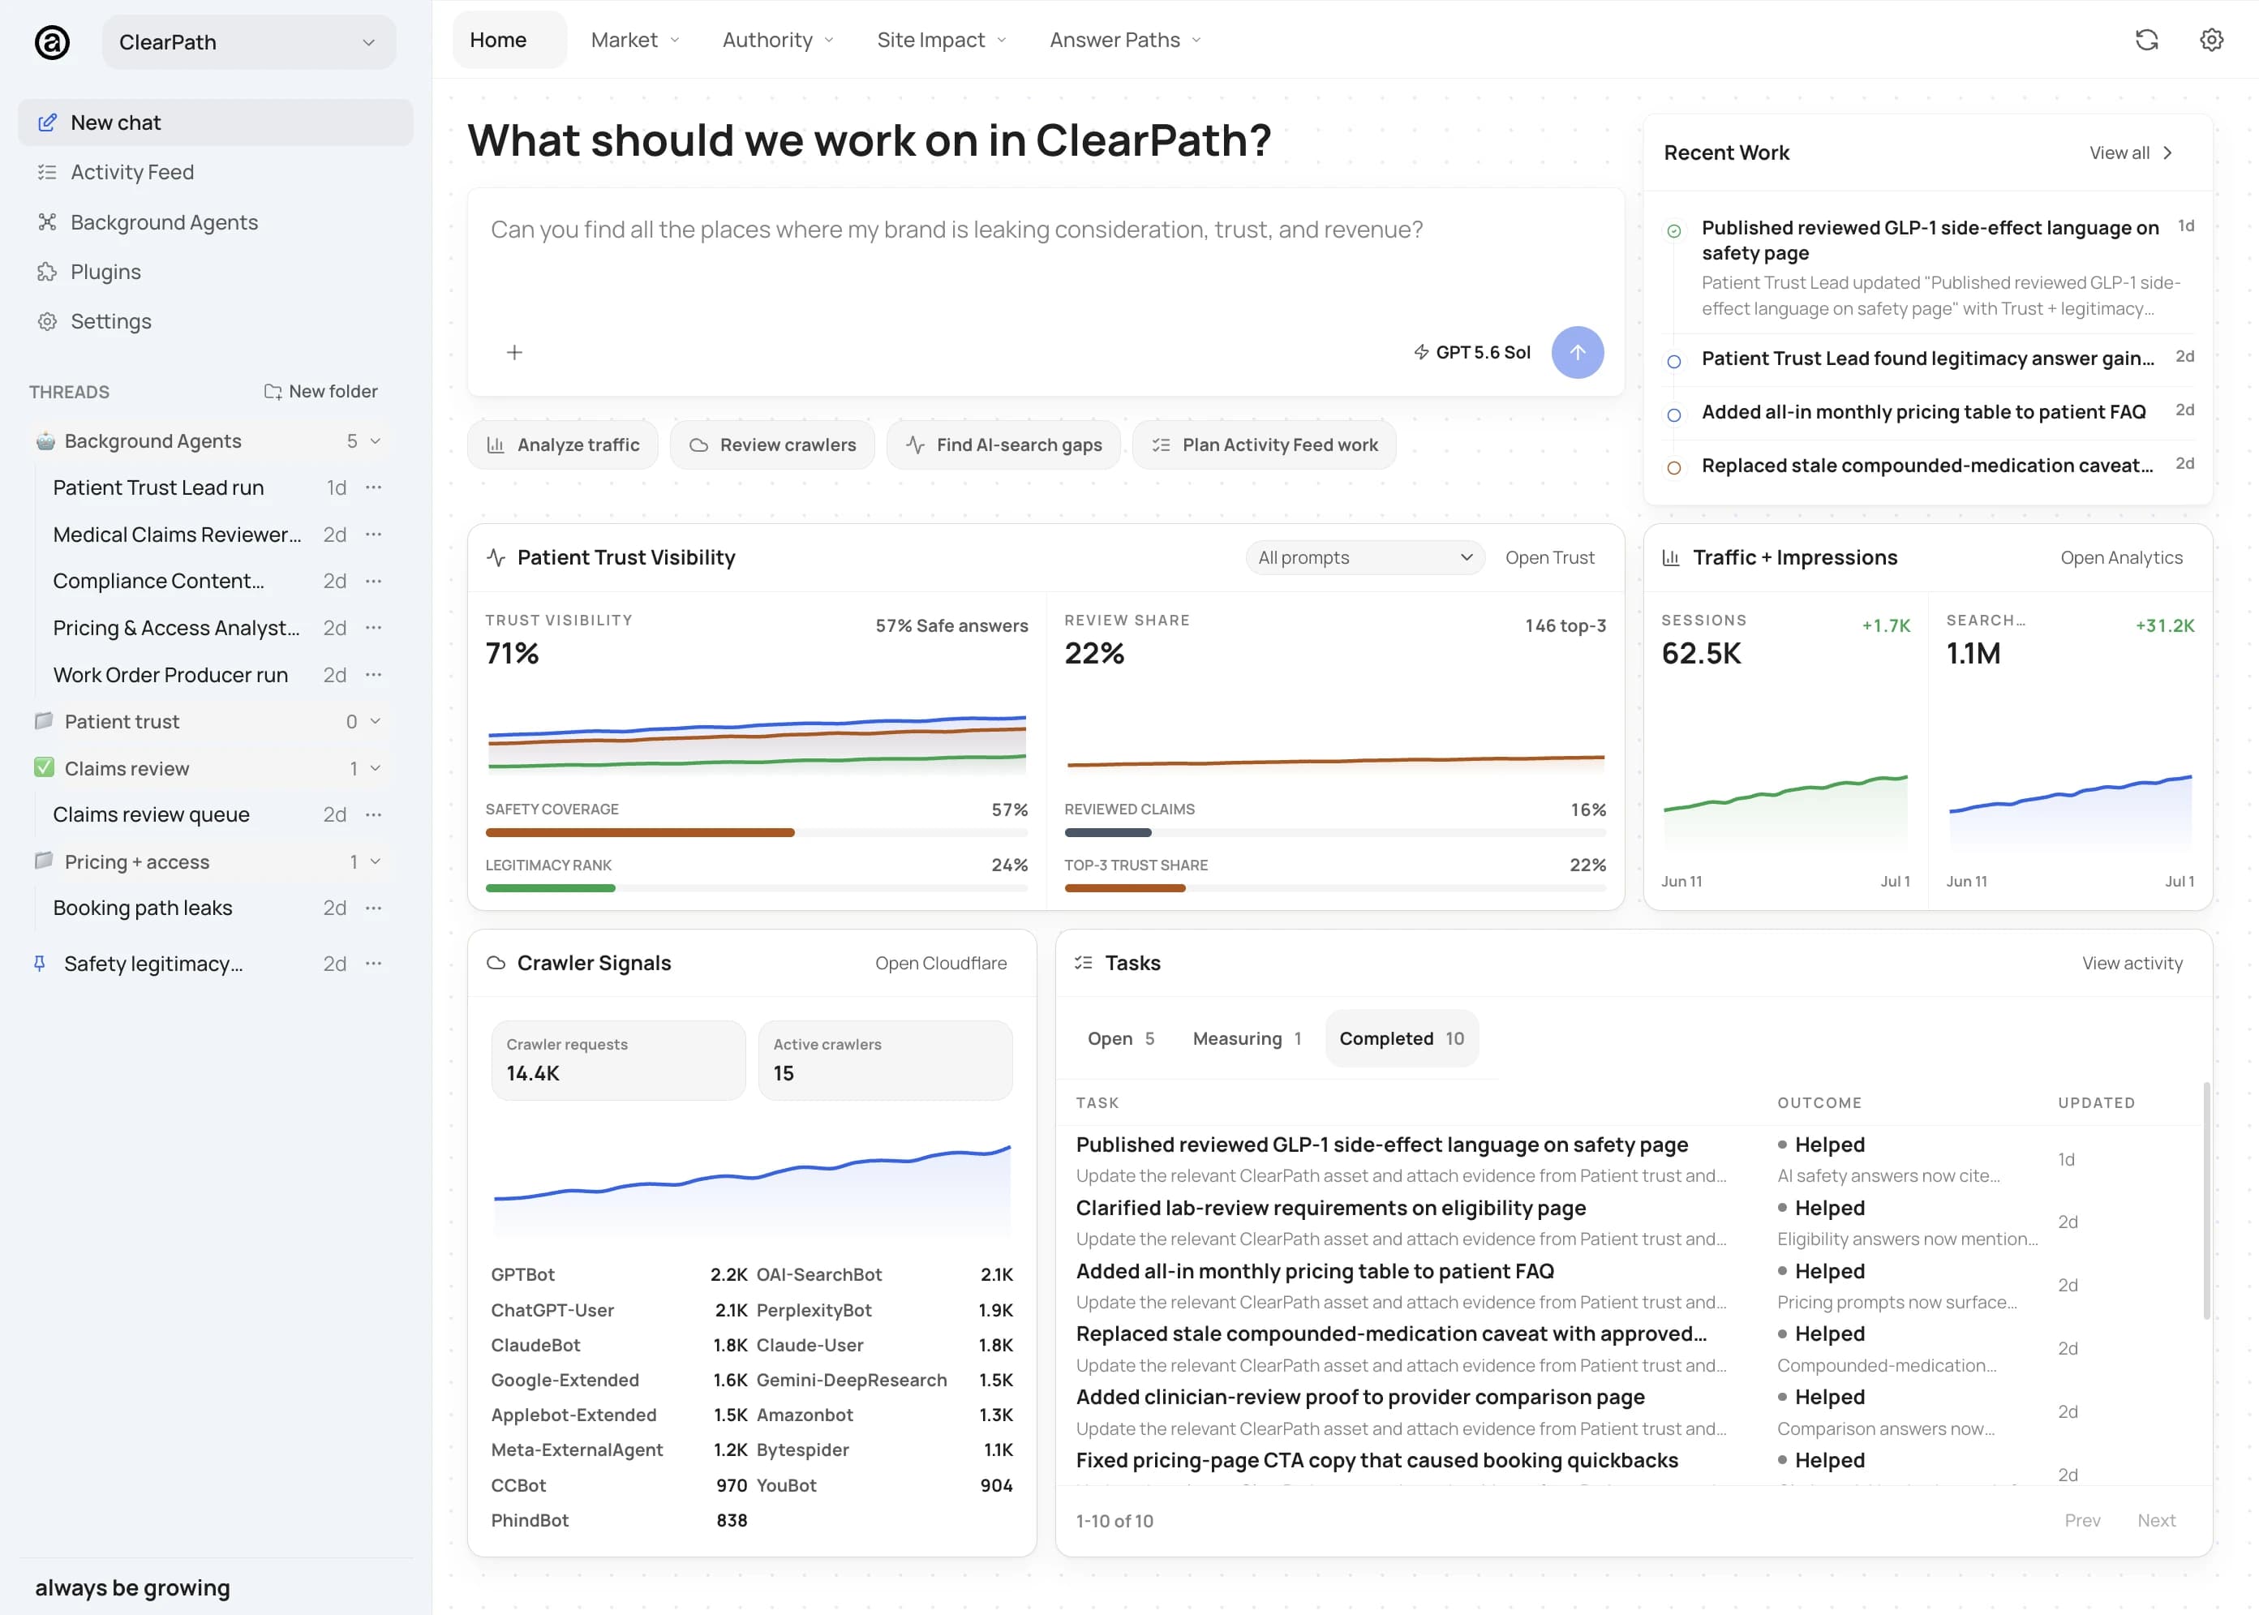The width and height of the screenshot is (2259, 1615).
Task: Click the Open Cloudflare link
Action: (941, 963)
